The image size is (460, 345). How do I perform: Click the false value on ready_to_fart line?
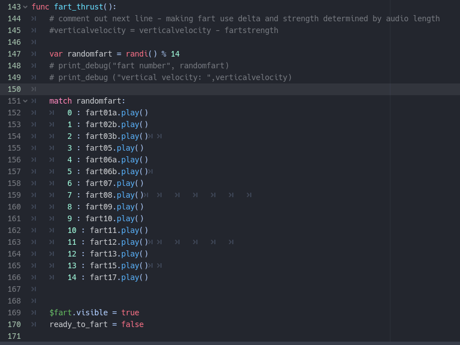click(x=132, y=324)
